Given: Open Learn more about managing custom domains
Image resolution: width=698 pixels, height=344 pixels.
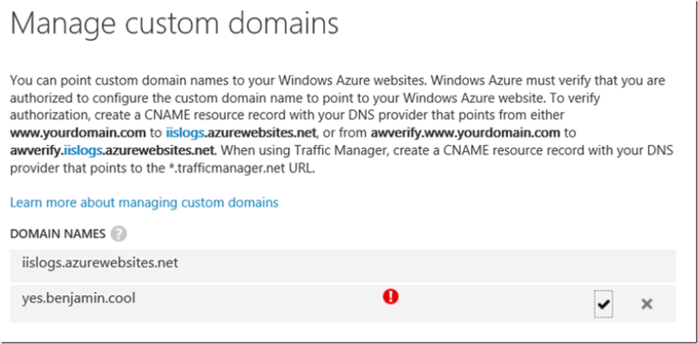Looking at the screenshot, I should pyautogui.click(x=144, y=203).
